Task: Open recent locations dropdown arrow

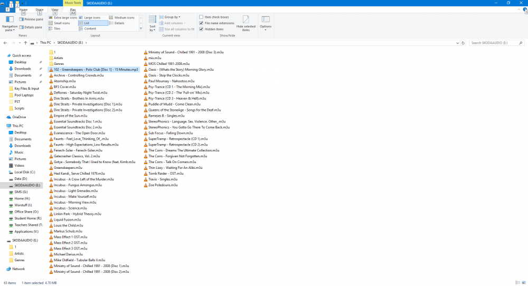Action: click(20, 43)
